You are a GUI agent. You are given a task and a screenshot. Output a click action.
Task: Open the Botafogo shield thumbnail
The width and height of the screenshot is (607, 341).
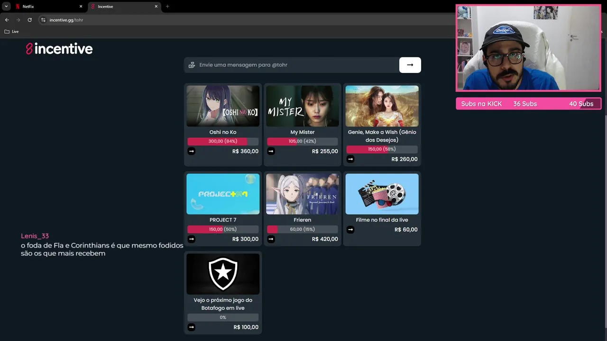[223, 274]
